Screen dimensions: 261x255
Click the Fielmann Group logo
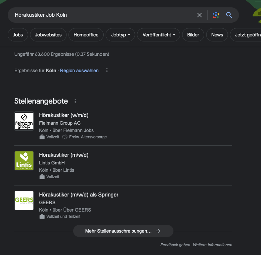[24, 121]
